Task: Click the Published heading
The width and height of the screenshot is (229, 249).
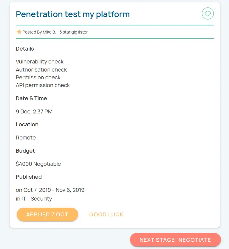Action: pyautogui.click(x=29, y=177)
